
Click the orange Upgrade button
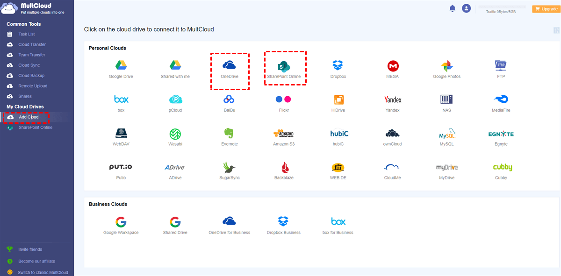click(x=545, y=9)
